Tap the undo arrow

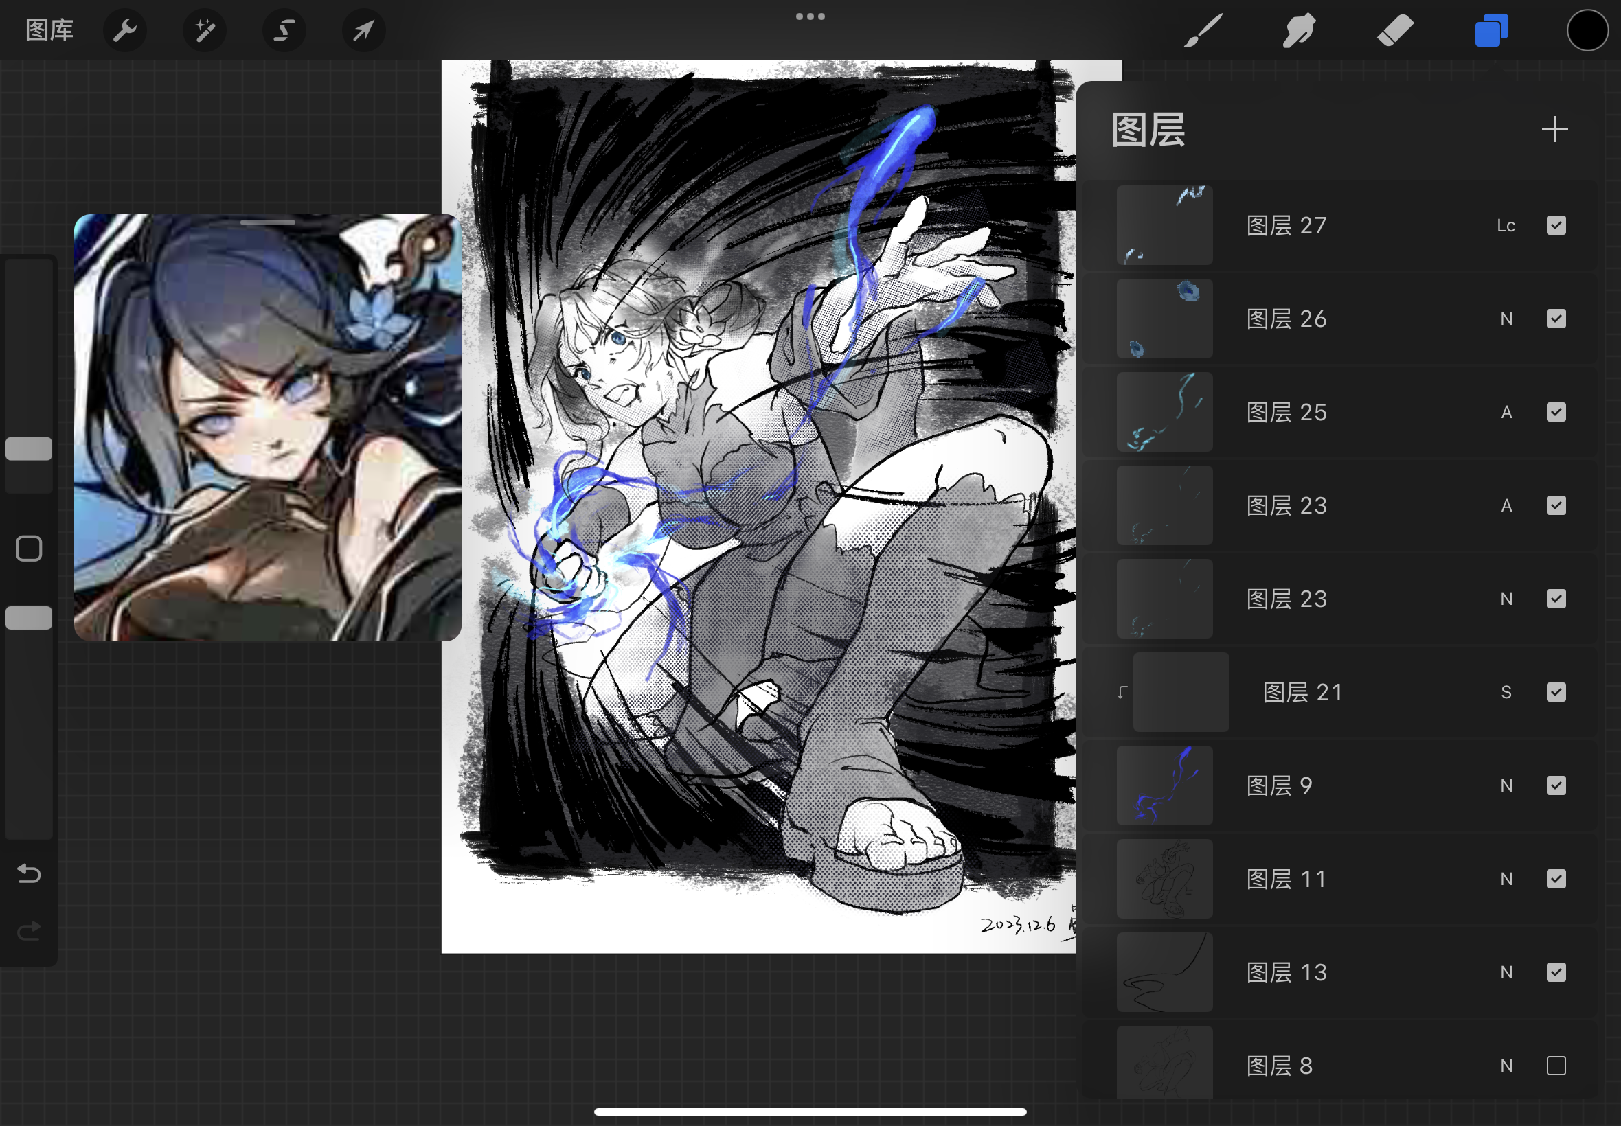[29, 874]
